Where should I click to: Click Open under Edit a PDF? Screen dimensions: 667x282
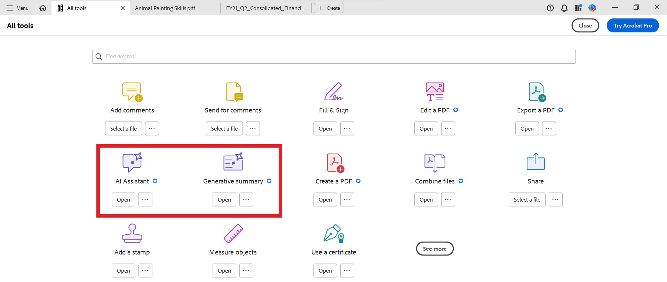coord(426,128)
